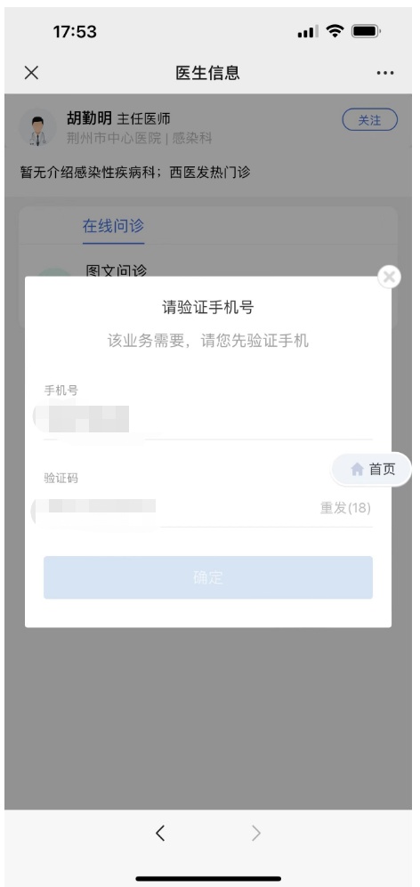Tap the doctor name 胡勤明

click(x=89, y=118)
